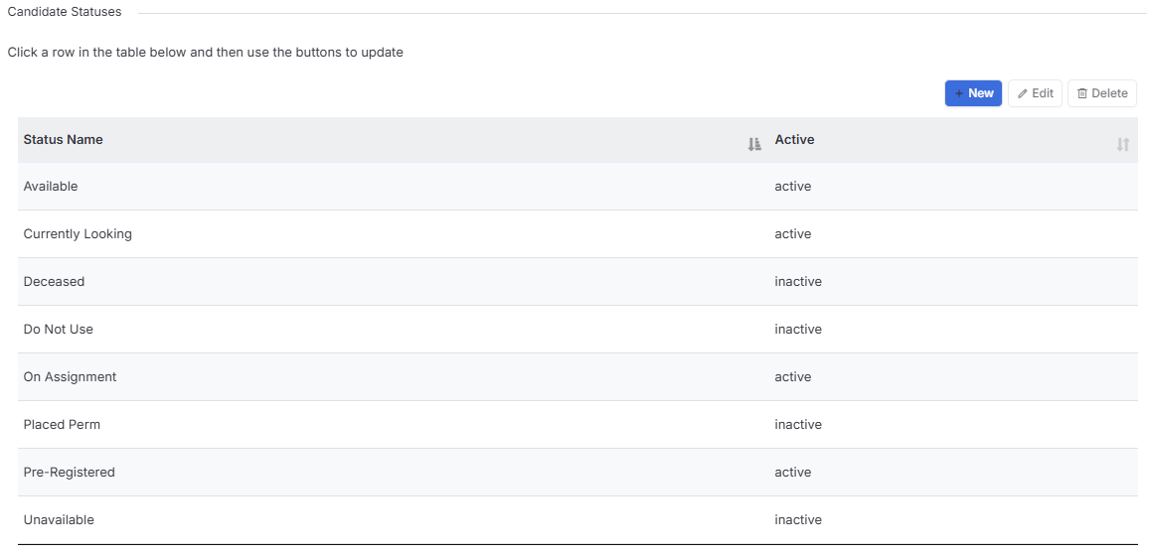Click the New button with plus icon

[x=973, y=93]
